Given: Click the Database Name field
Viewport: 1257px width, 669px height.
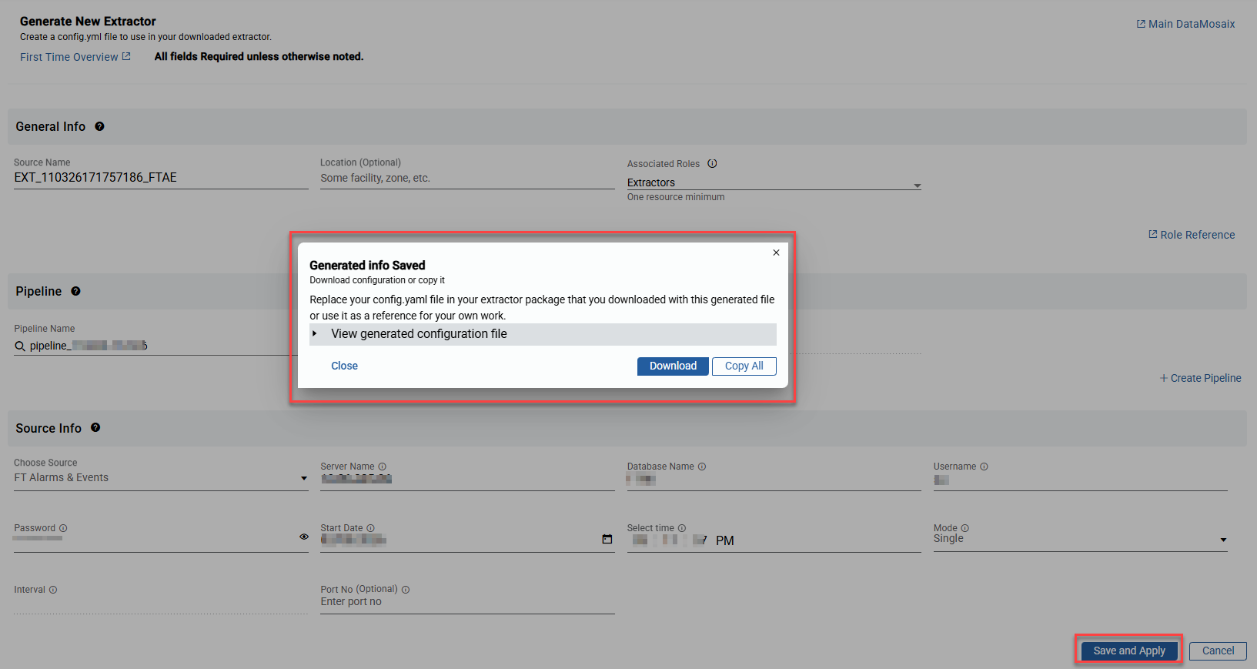Looking at the screenshot, I should point(774,480).
